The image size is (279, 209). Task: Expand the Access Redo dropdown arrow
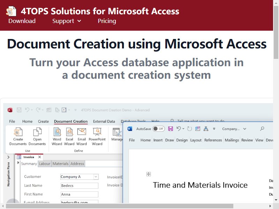(43, 110)
